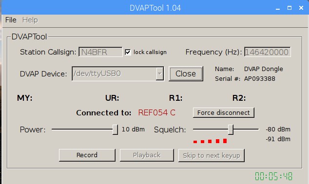309x184 pixels.
Task: Click the REF054 C connected reflector text
Action: [x=156, y=112]
